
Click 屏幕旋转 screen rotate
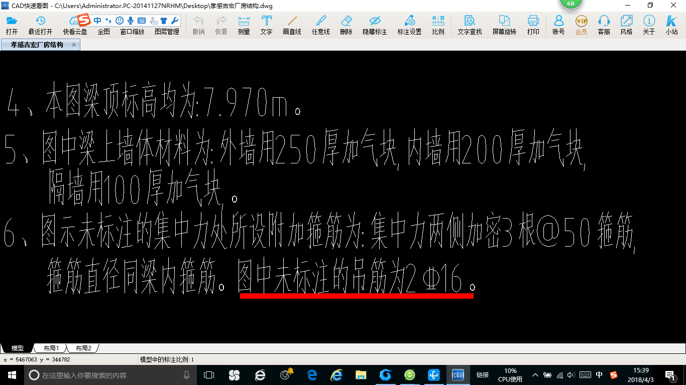pos(504,25)
